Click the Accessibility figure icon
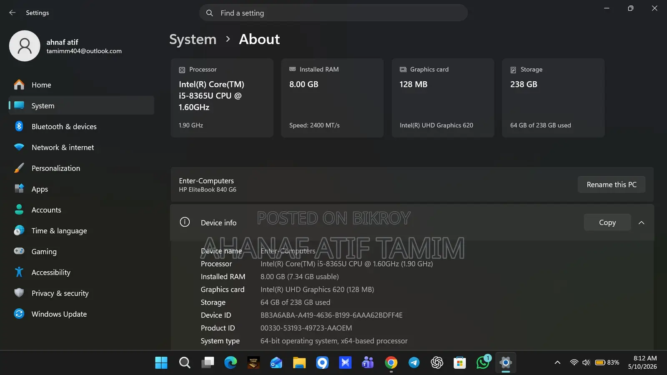This screenshot has height=375, width=667. (x=19, y=272)
